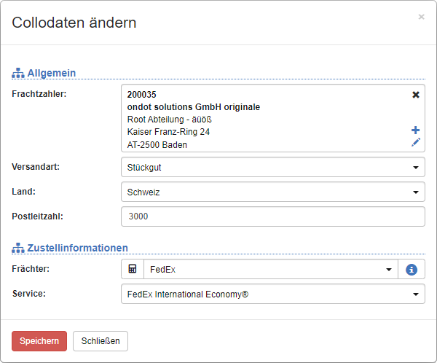Click the sitemap icon beside Zustellinformationen

pyautogui.click(x=18, y=248)
